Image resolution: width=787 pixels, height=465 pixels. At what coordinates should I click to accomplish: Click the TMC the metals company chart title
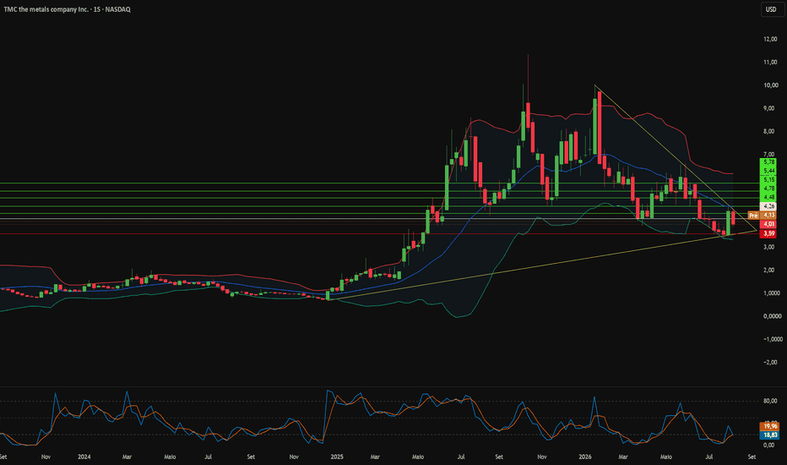pyautogui.click(x=67, y=9)
